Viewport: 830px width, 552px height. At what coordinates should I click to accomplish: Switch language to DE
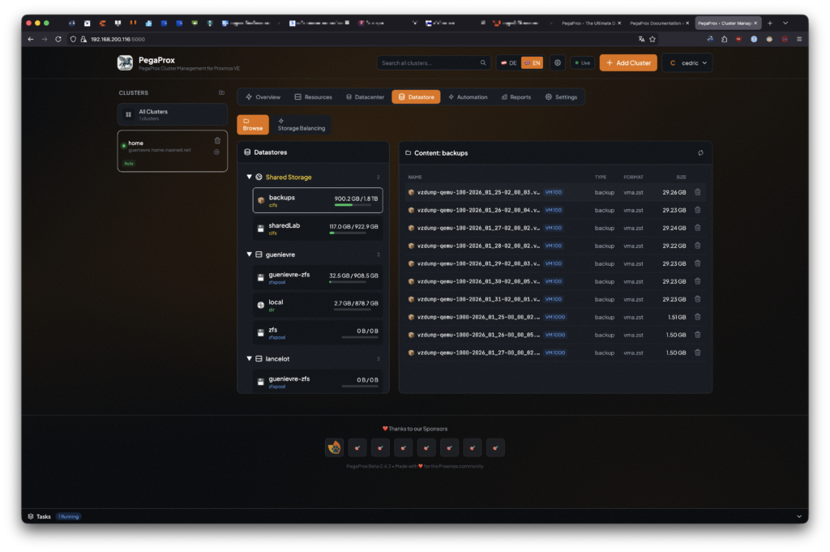pyautogui.click(x=509, y=62)
